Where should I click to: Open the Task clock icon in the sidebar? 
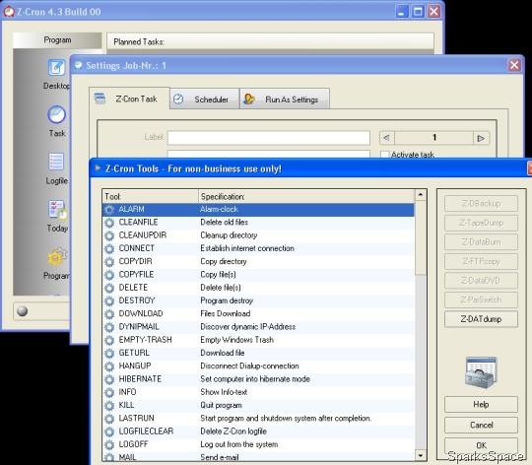click(x=56, y=114)
